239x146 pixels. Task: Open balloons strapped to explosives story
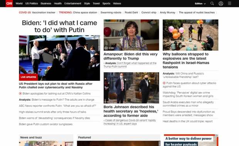point(186,61)
